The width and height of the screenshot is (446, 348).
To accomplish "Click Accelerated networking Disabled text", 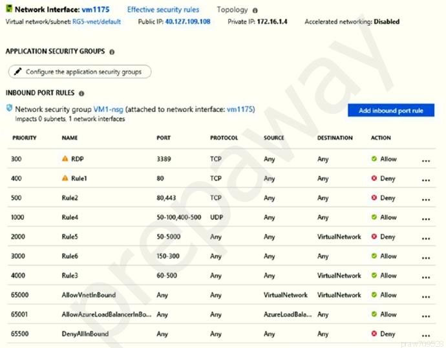I will [x=352, y=21].
